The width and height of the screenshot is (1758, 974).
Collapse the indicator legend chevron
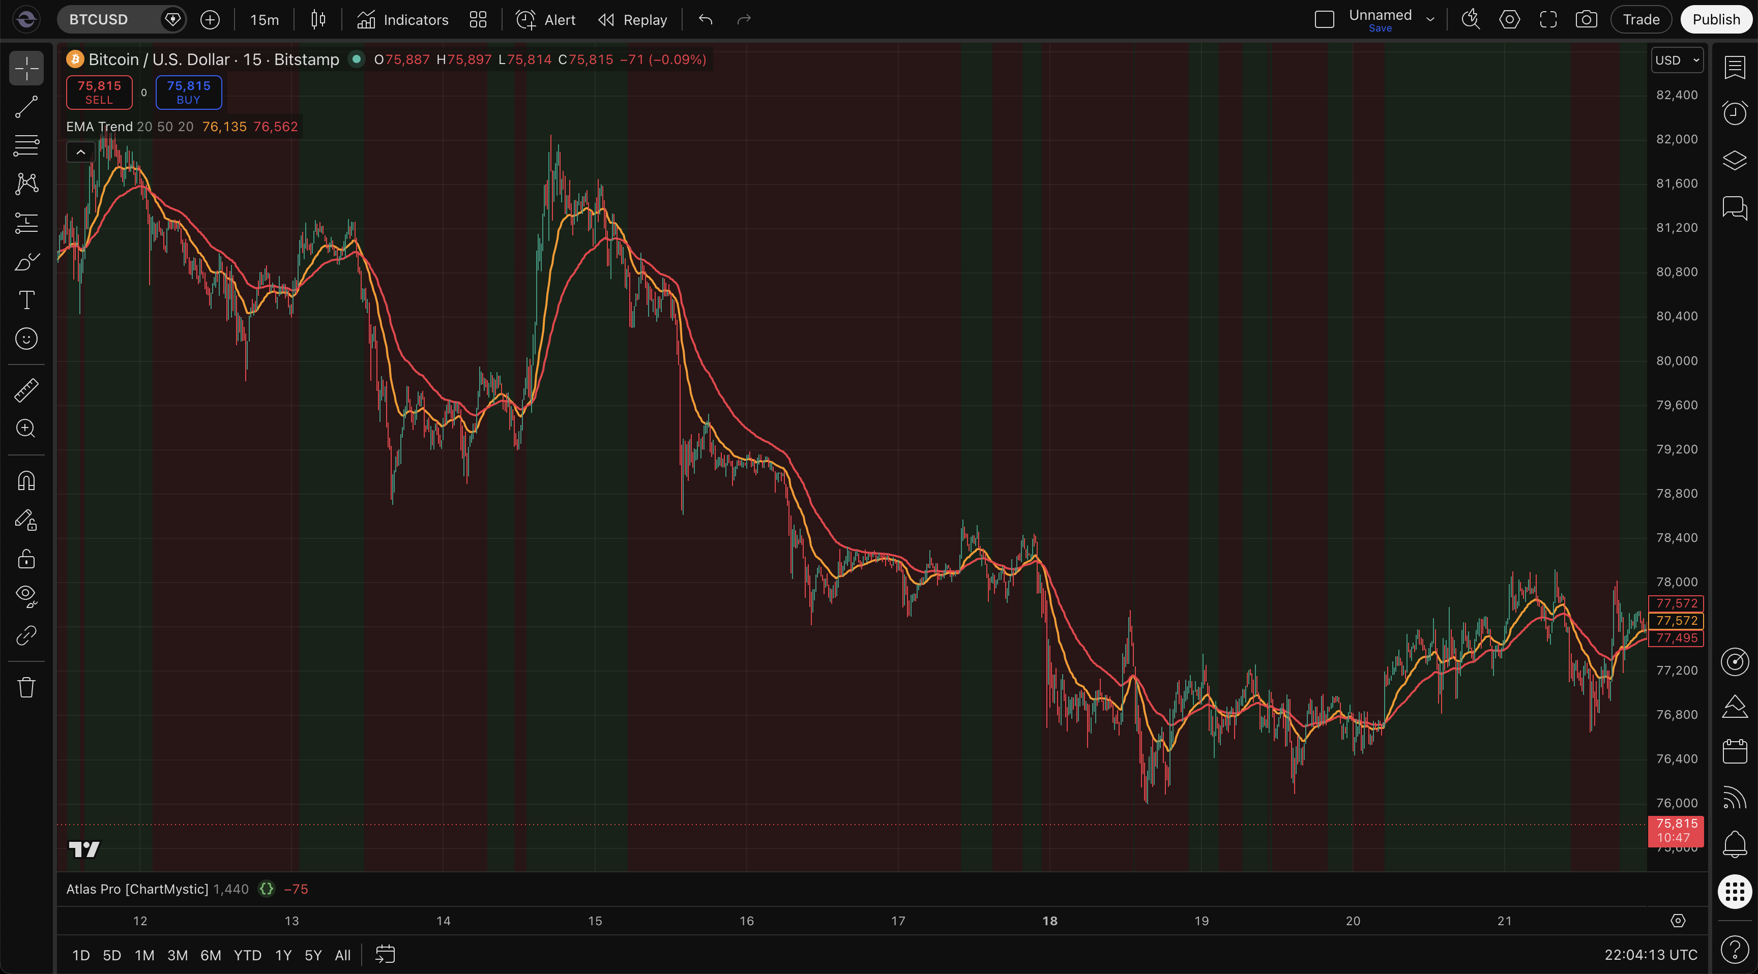point(80,152)
